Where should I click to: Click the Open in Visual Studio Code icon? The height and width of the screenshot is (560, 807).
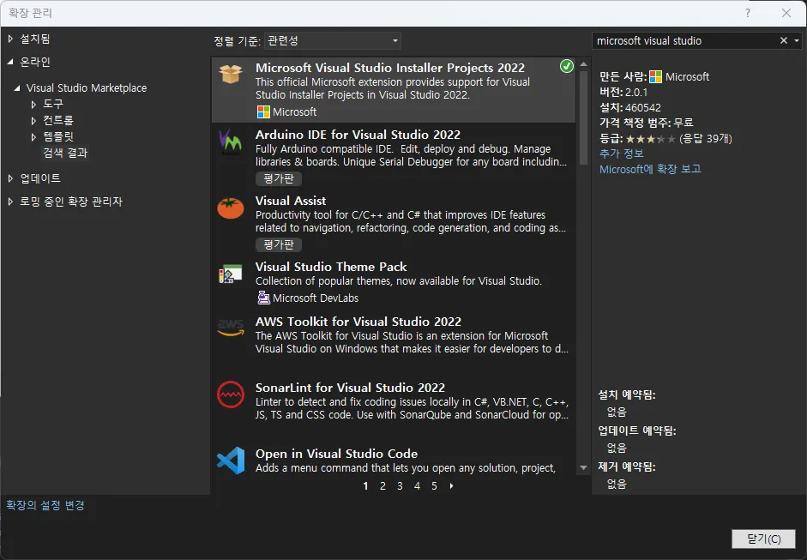[x=230, y=461]
